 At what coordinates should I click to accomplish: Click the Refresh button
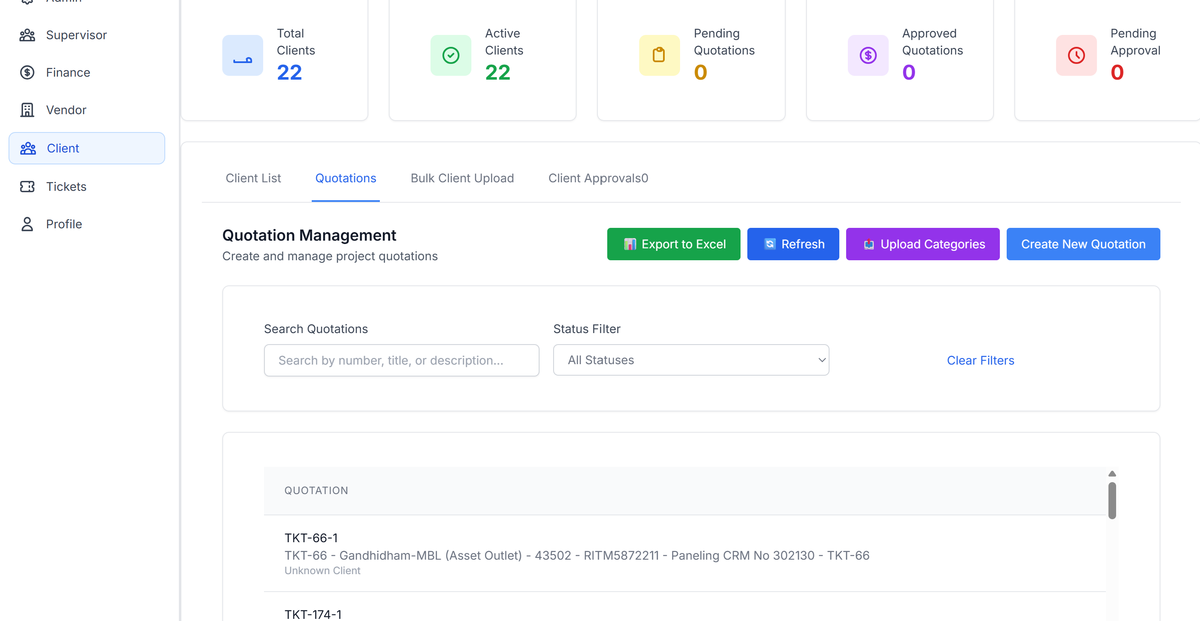point(792,244)
